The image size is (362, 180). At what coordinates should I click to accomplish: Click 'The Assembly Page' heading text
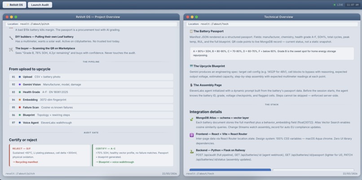point(207,85)
